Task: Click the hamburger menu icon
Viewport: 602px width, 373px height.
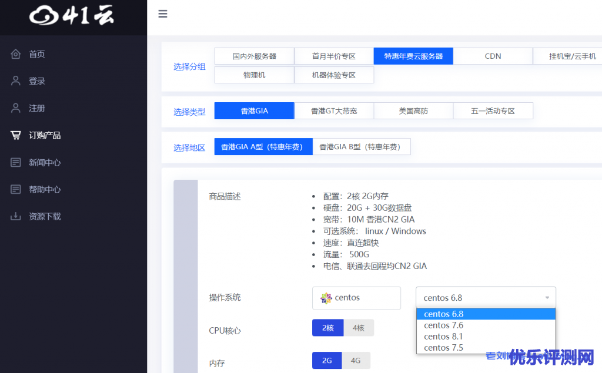Action: coord(163,14)
